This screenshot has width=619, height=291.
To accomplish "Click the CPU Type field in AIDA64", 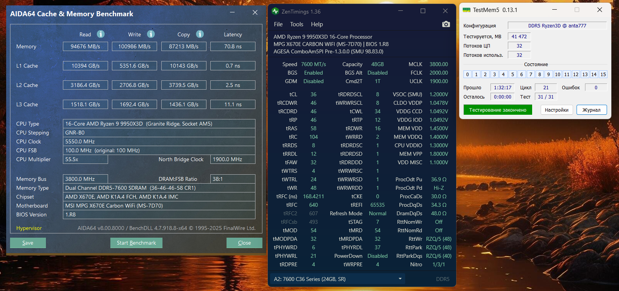I will pyautogui.click(x=159, y=124).
